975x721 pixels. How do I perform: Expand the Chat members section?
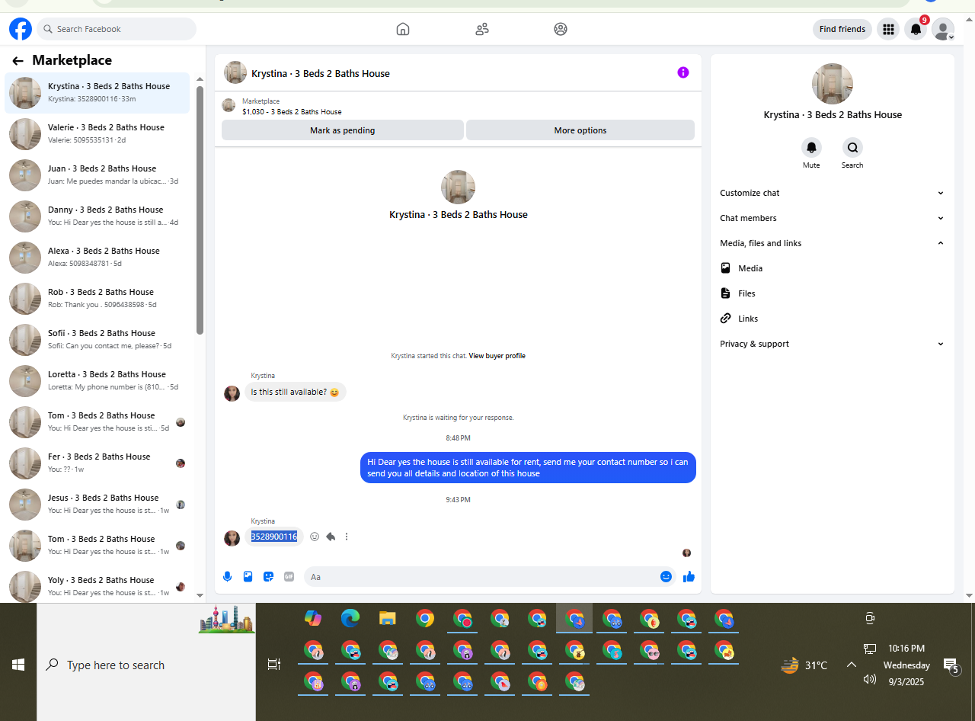tap(832, 218)
